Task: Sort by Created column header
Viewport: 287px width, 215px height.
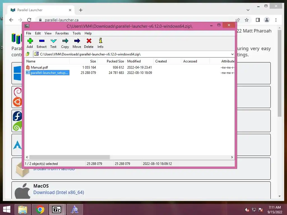Action: (167, 61)
